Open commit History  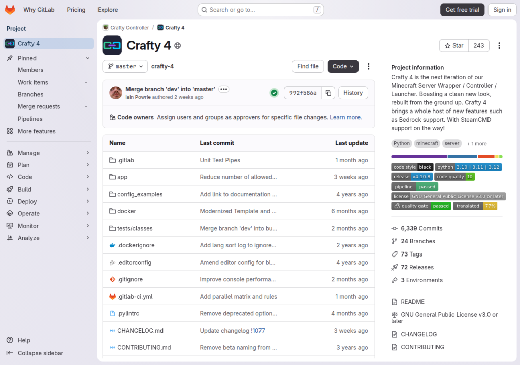(x=353, y=93)
